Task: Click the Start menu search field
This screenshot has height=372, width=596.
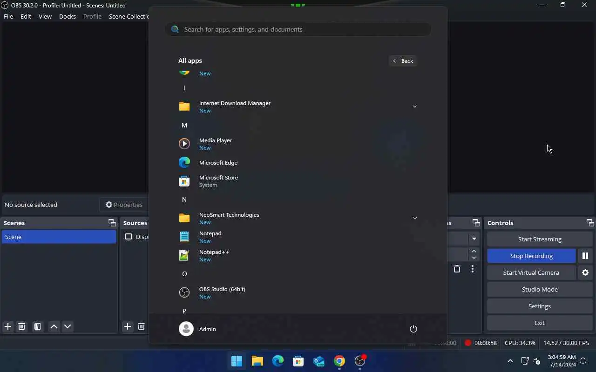Action: pyautogui.click(x=298, y=29)
